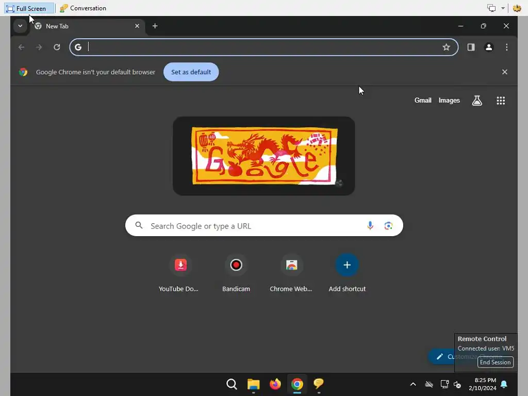This screenshot has height=396, width=528.
Task: Toggle the Chrome side panel
Action: [471, 47]
